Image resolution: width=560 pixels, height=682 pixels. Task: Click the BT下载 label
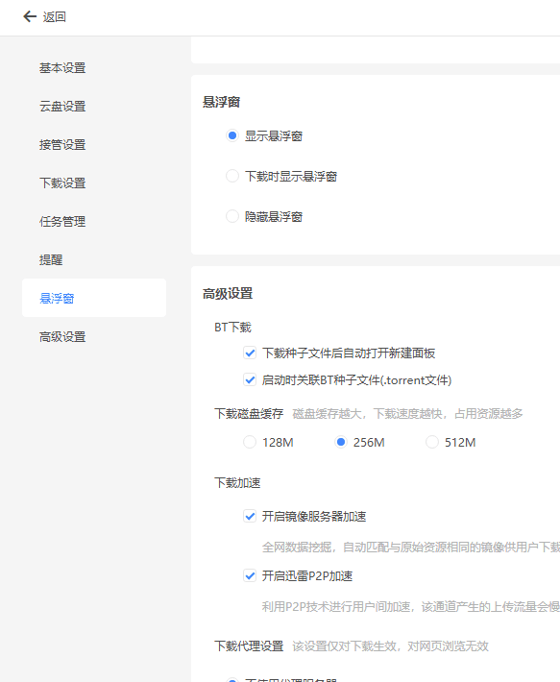[232, 328]
